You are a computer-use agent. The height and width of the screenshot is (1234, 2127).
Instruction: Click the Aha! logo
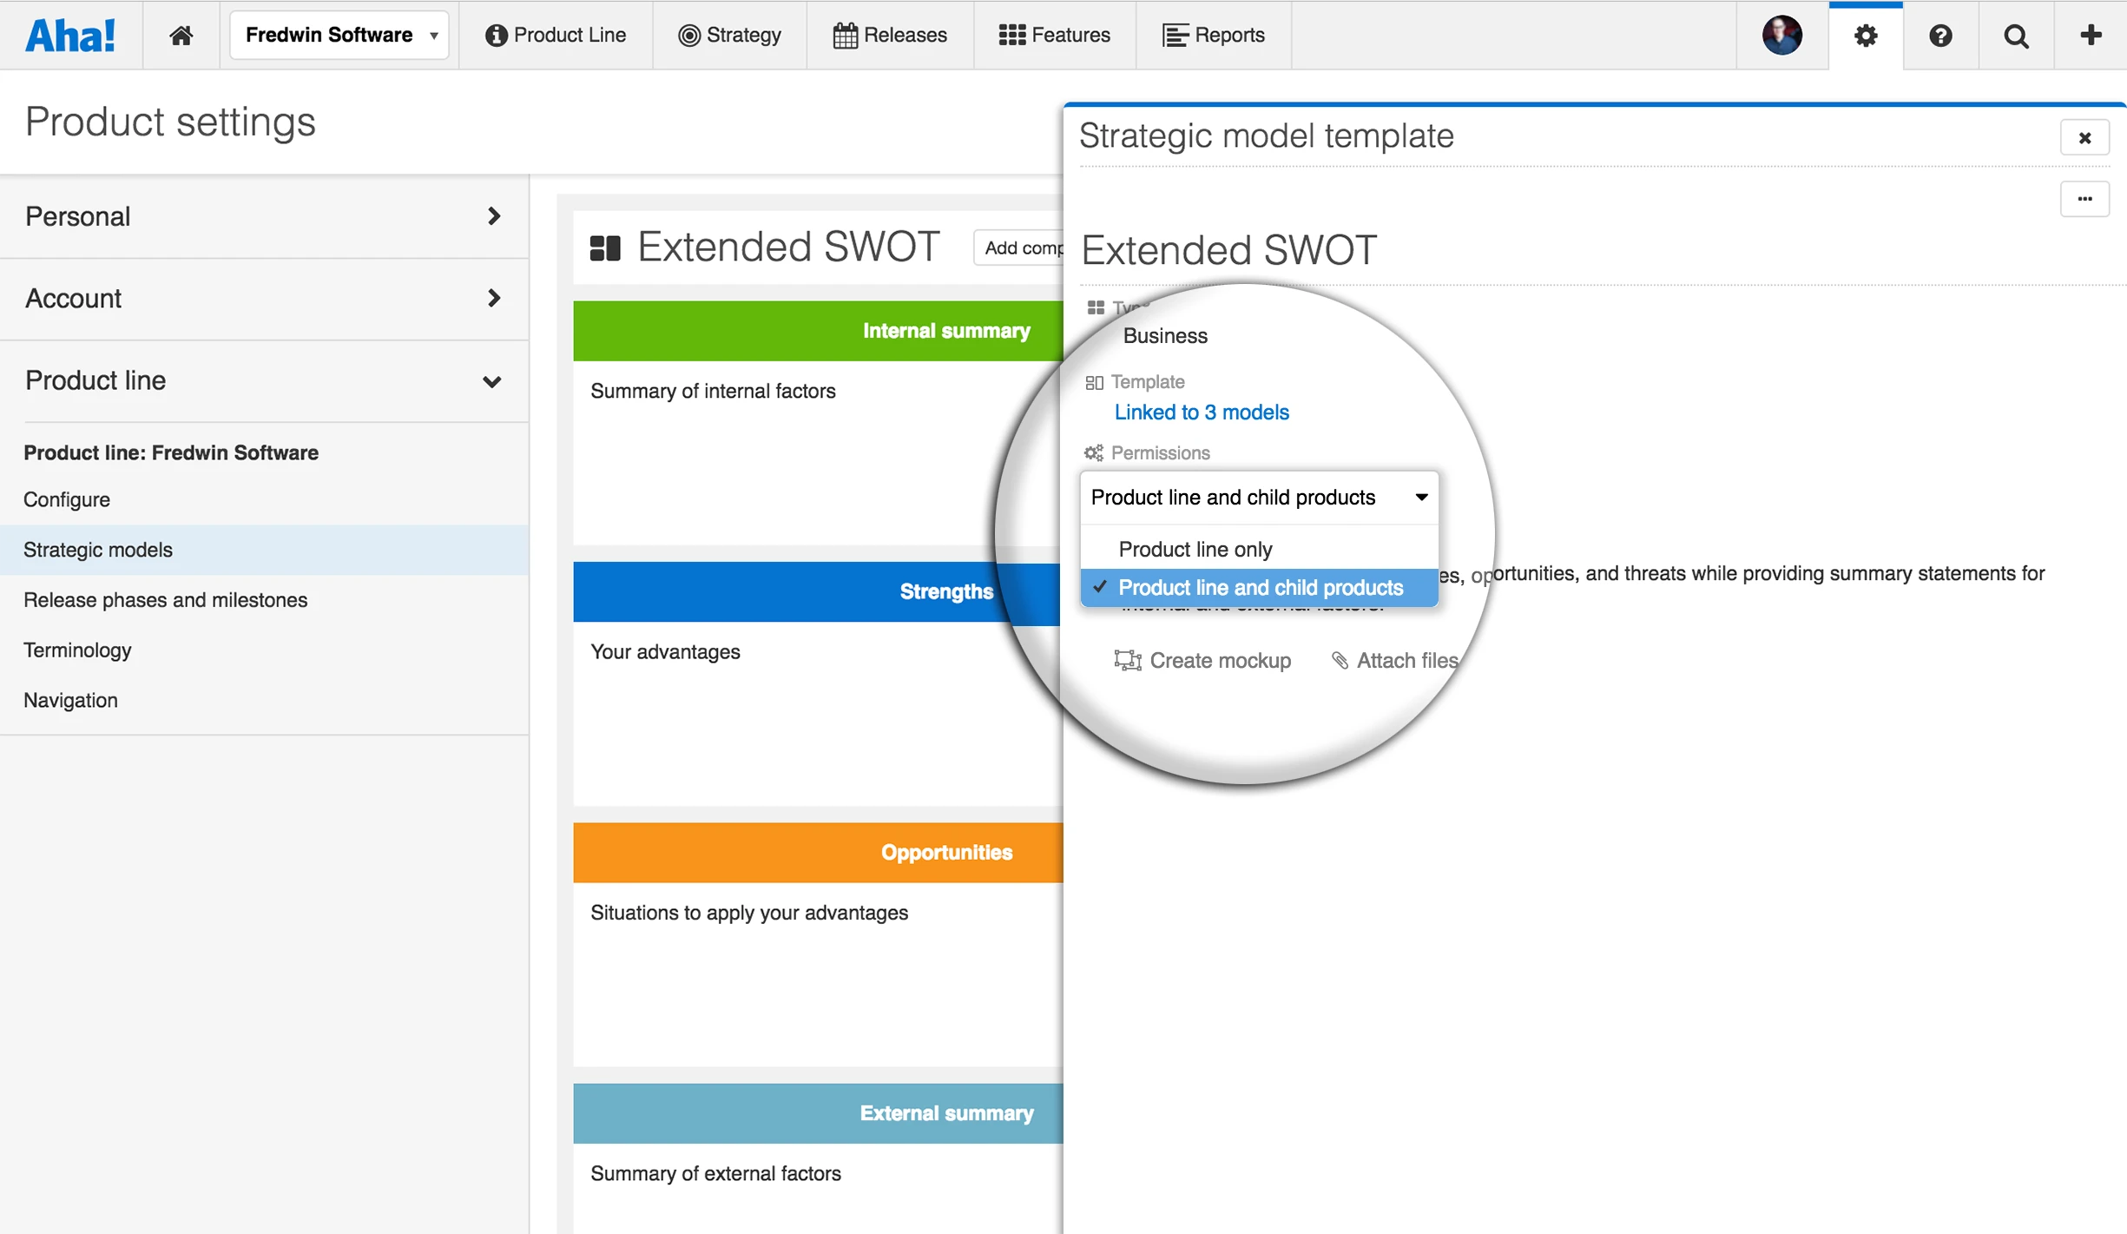70,35
